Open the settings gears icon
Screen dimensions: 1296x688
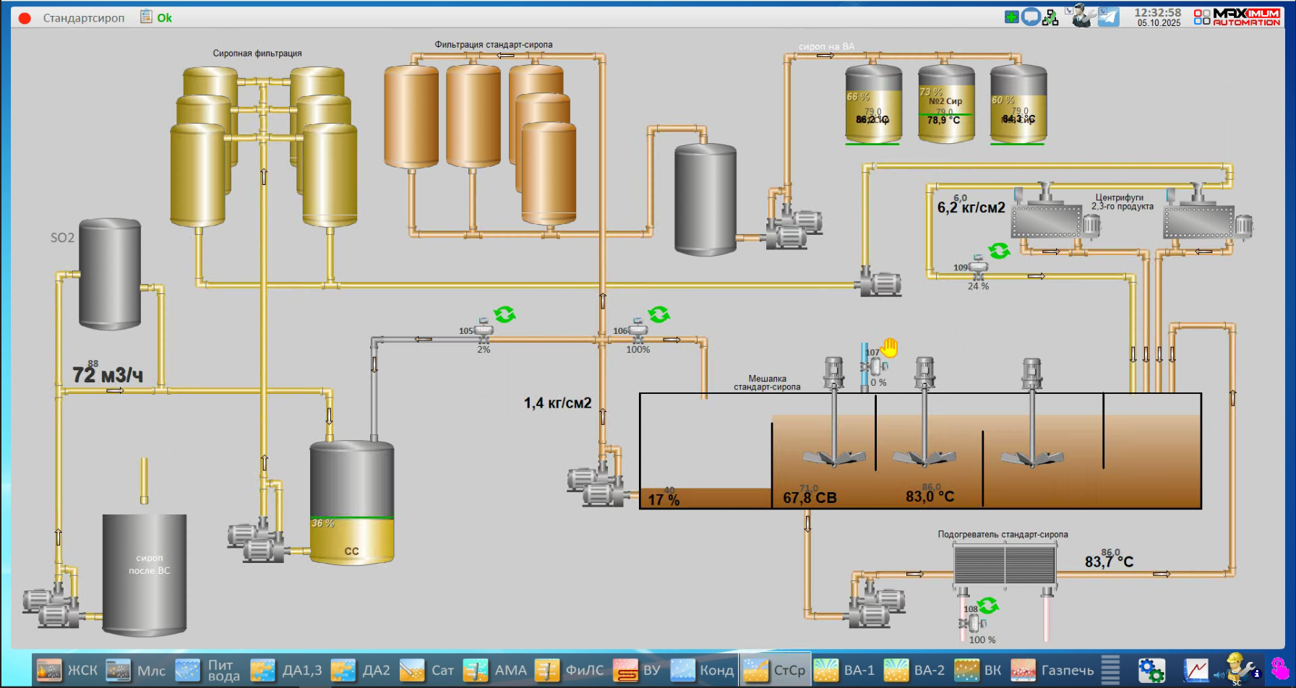(1151, 670)
